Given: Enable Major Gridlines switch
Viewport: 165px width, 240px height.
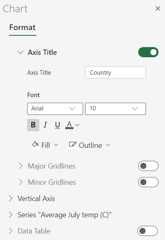Looking at the screenshot, I should [148, 166].
